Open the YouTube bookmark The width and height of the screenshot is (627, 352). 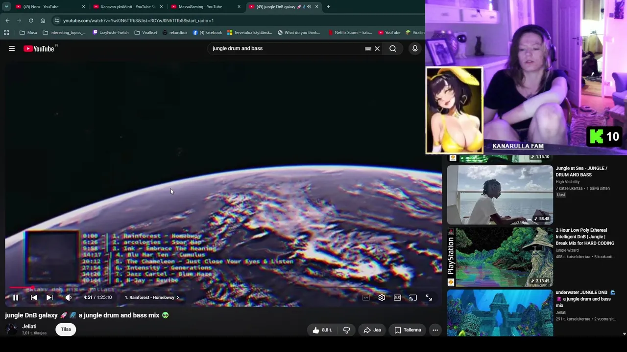click(x=389, y=33)
